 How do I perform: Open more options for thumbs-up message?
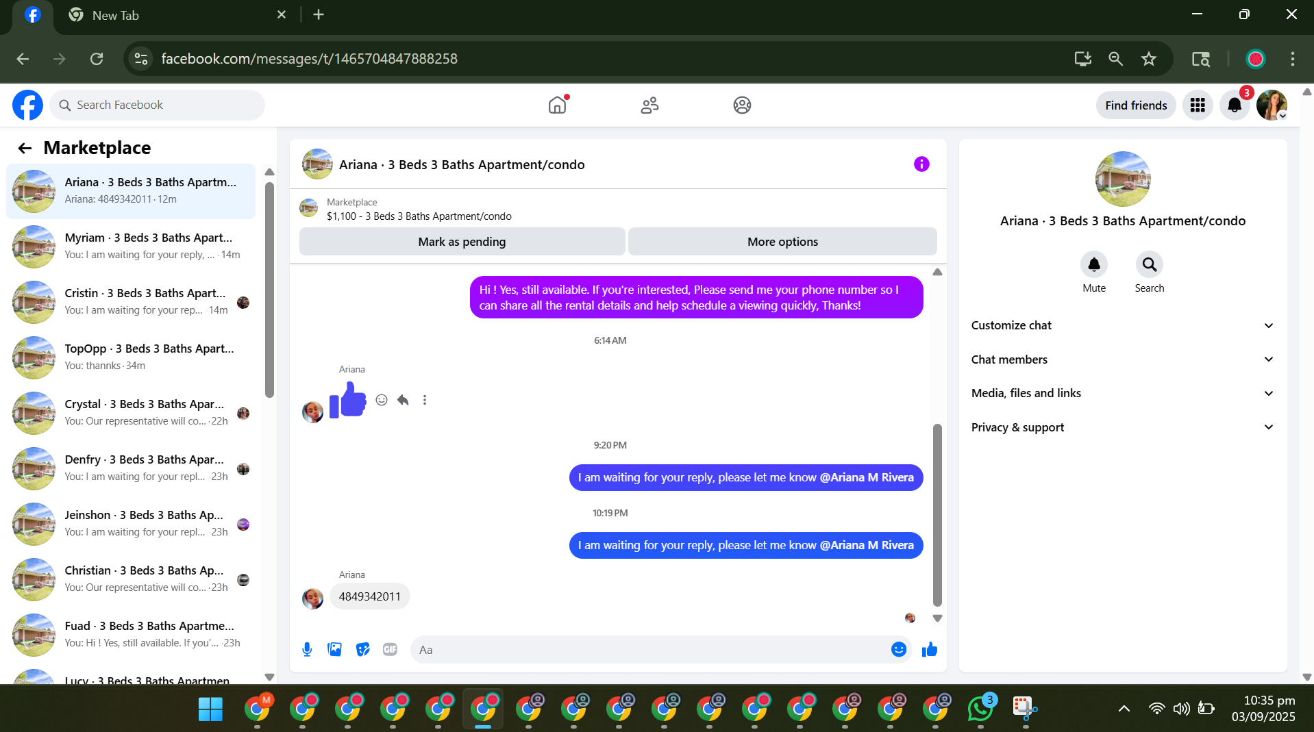coord(425,400)
